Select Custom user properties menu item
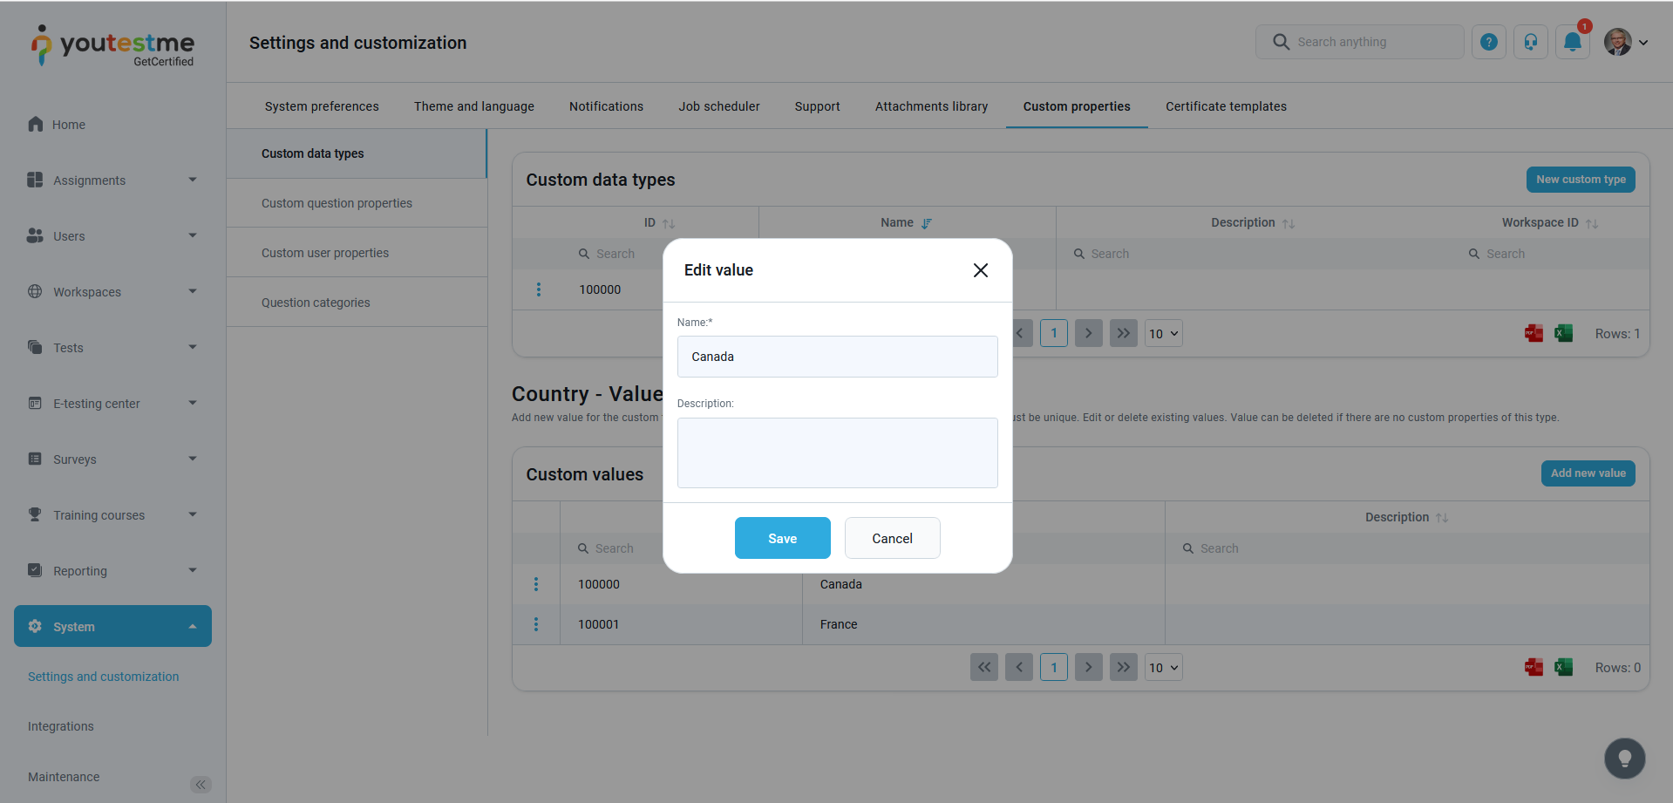The width and height of the screenshot is (1673, 803). click(x=325, y=253)
